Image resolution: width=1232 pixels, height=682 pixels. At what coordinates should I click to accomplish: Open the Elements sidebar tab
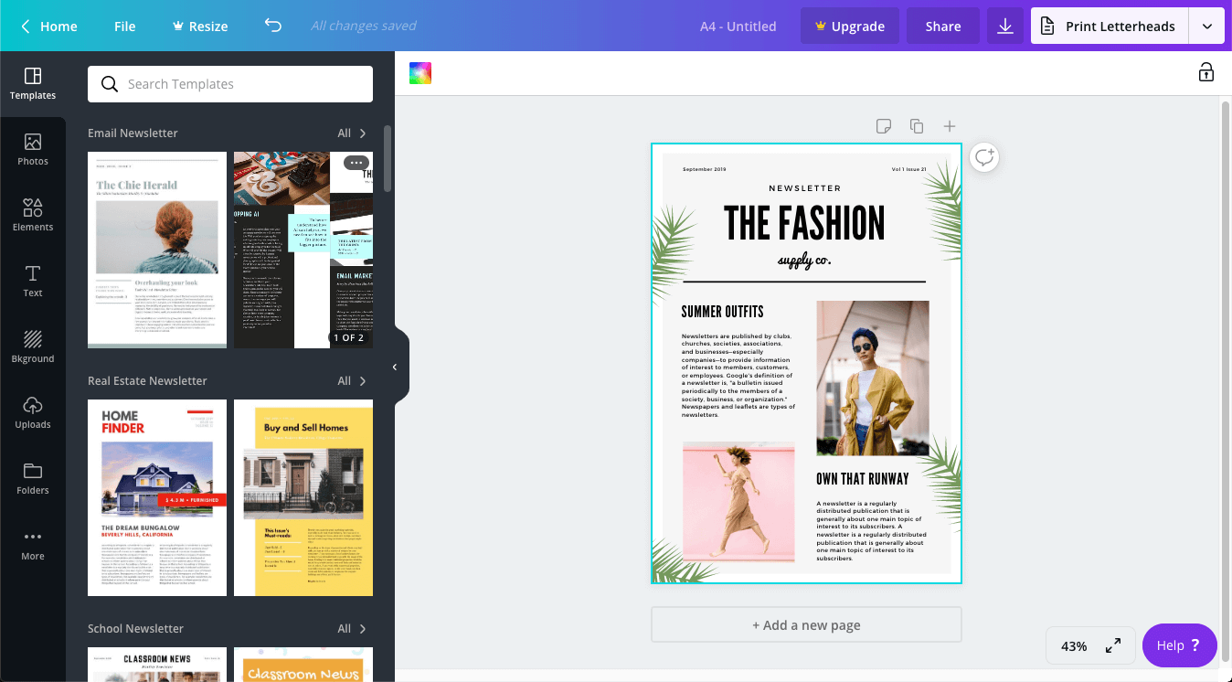(x=33, y=216)
